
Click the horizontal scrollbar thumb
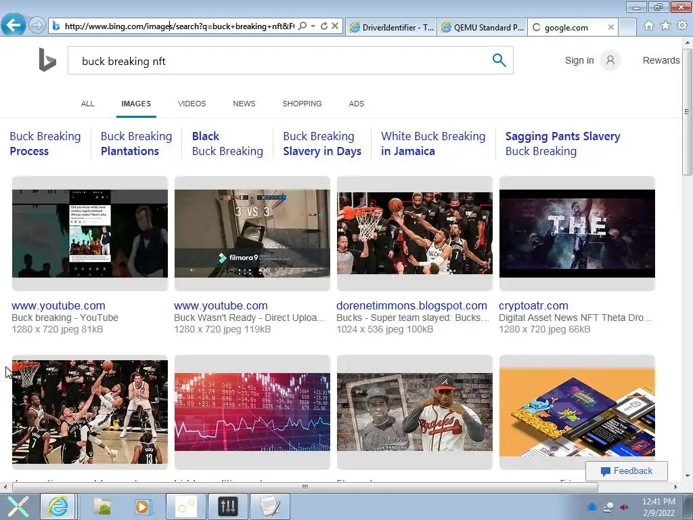[305, 487]
